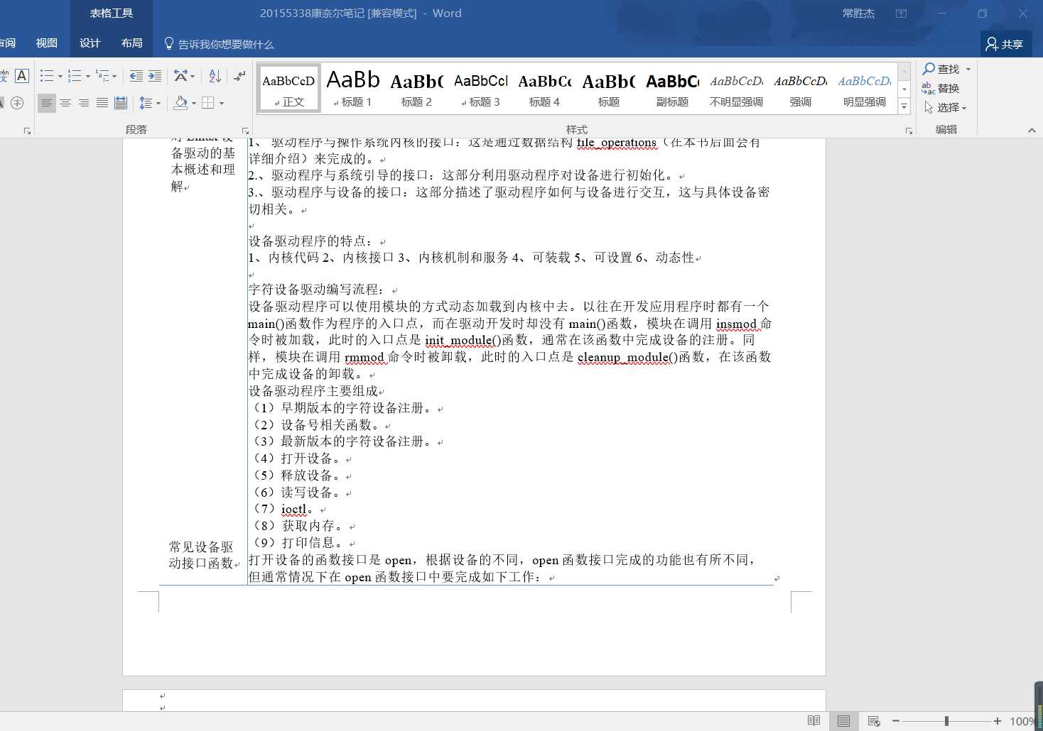The height and width of the screenshot is (731, 1043).
Task: Apply borders to selection
Action: (x=207, y=103)
